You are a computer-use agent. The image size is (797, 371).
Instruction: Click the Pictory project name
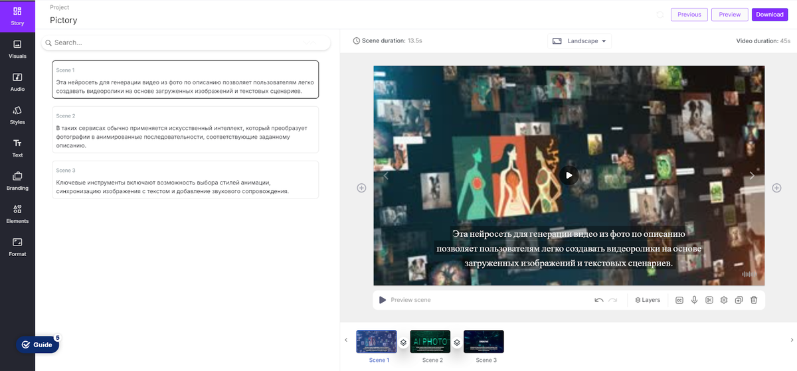tap(64, 21)
